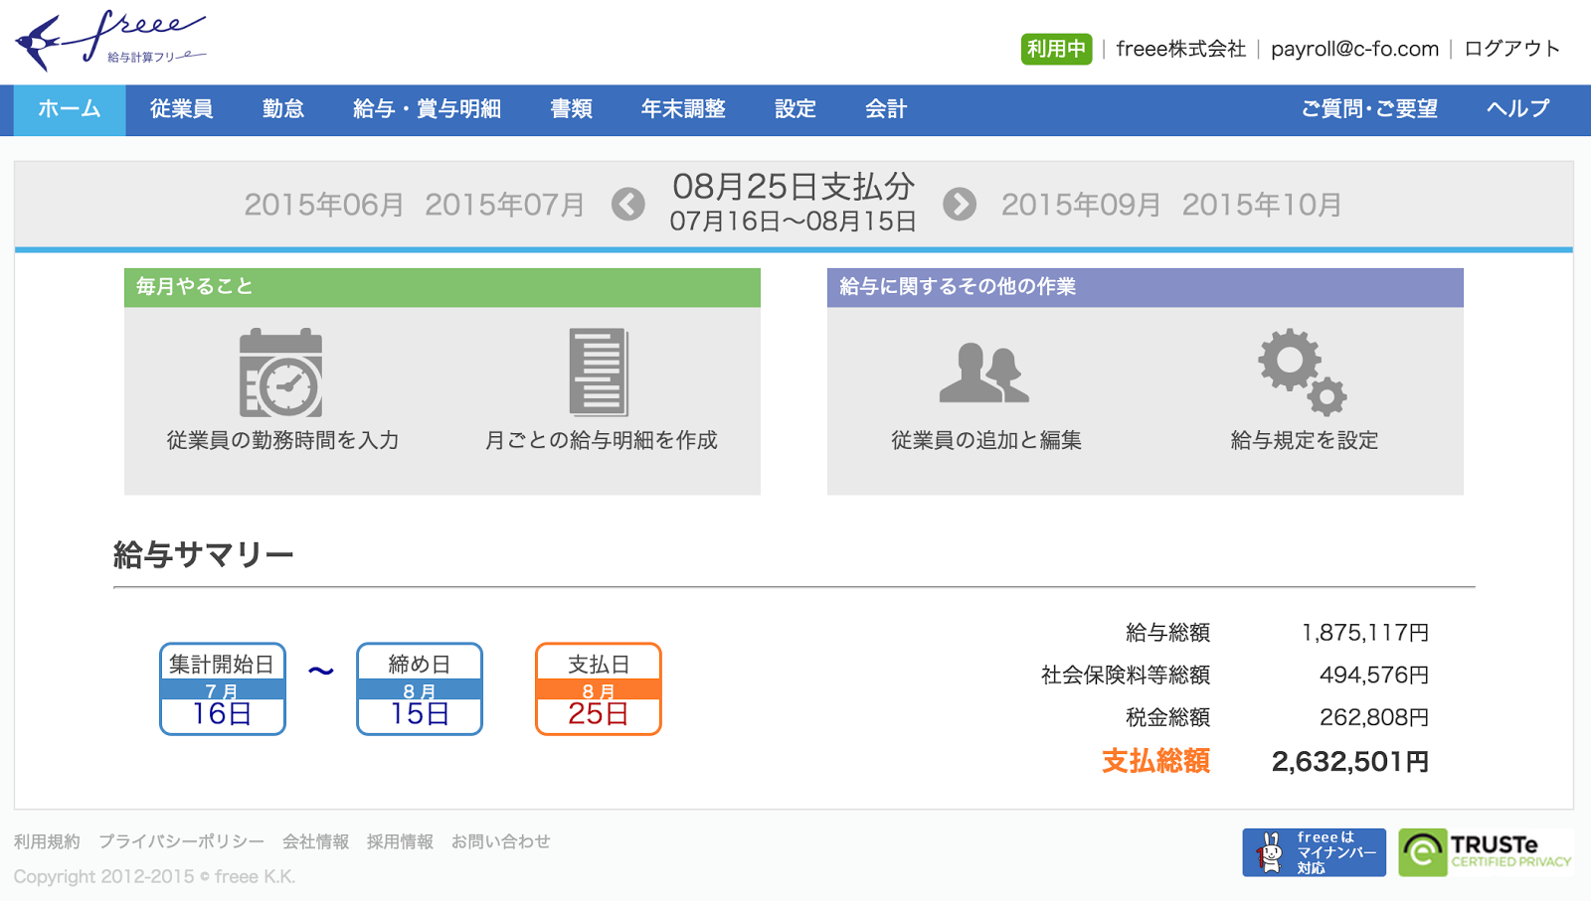The image size is (1591, 901).
Task: Switch to the 勤怠 tab
Action: pos(283,109)
